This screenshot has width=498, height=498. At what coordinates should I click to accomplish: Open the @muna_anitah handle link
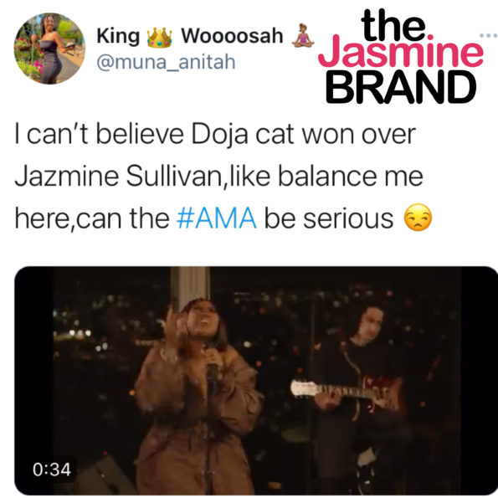(166, 62)
